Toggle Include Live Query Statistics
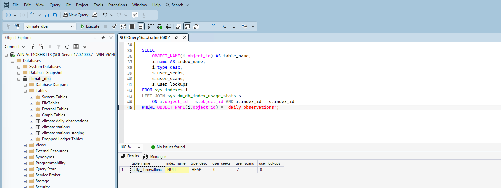Viewport: 501px width, 188px height. click(160, 26)
